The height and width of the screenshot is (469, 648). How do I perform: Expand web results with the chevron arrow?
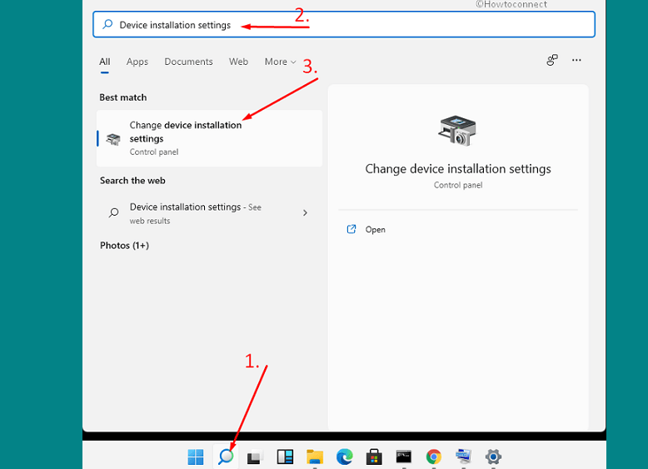pos(305,212)
